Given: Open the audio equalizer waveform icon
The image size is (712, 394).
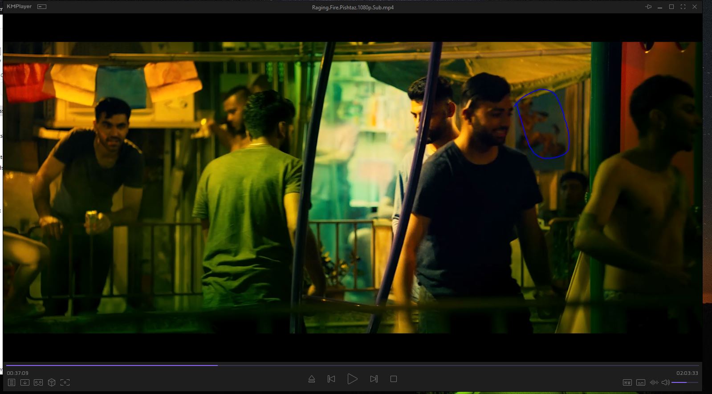Looking at the screenshot, I should [654, 382].
